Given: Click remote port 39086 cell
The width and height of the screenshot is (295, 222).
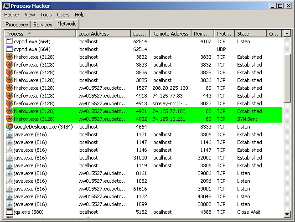Looking at the screenshot, I should tap(204, 173).
